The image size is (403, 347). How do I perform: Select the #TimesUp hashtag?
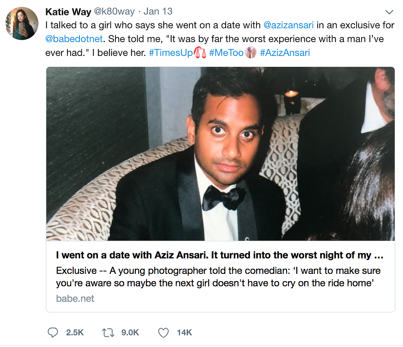(x=171, y=53)
